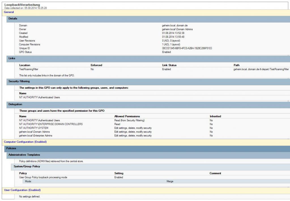Click the Mode value Merge
The image size is (290, 201).
tap(170, 181)
